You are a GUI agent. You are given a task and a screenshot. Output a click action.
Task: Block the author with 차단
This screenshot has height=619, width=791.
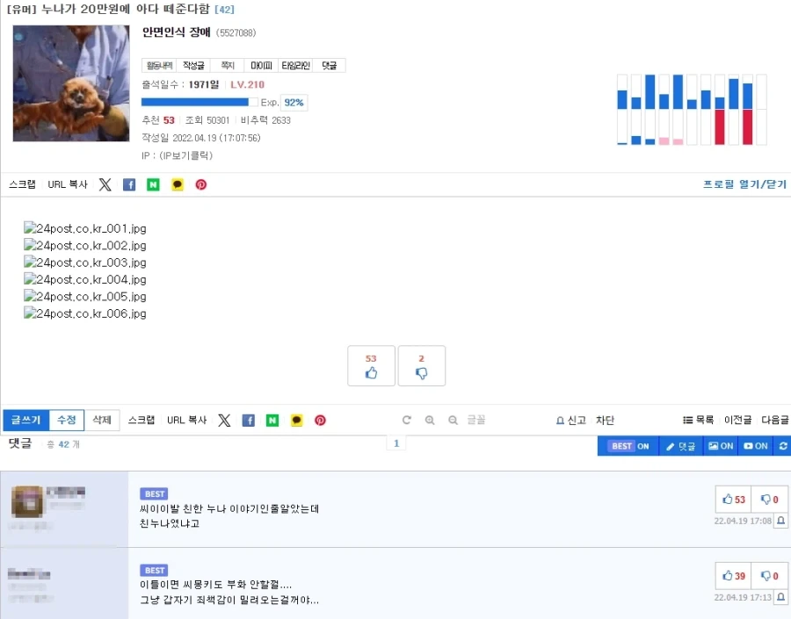(605, 420)
